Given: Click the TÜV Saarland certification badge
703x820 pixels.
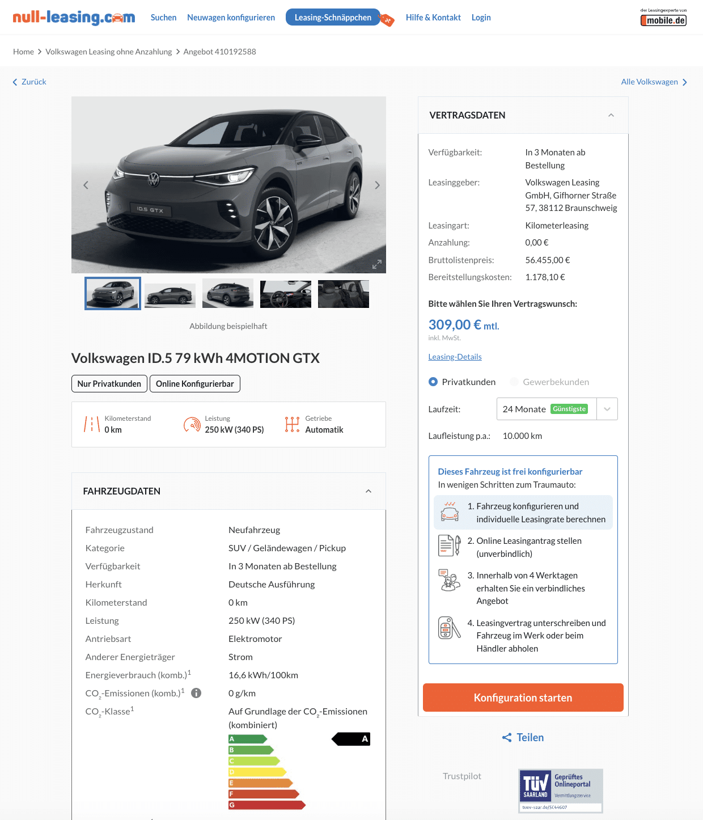Looking at the screenshot, I should coord(561,791).
